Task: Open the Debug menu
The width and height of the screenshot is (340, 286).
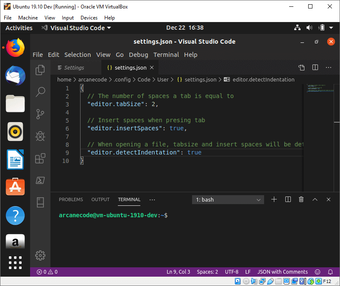Action: coord(138,55)
